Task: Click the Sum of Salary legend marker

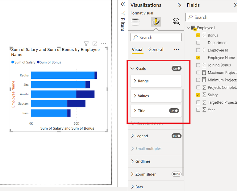Action: click(13, 62)
